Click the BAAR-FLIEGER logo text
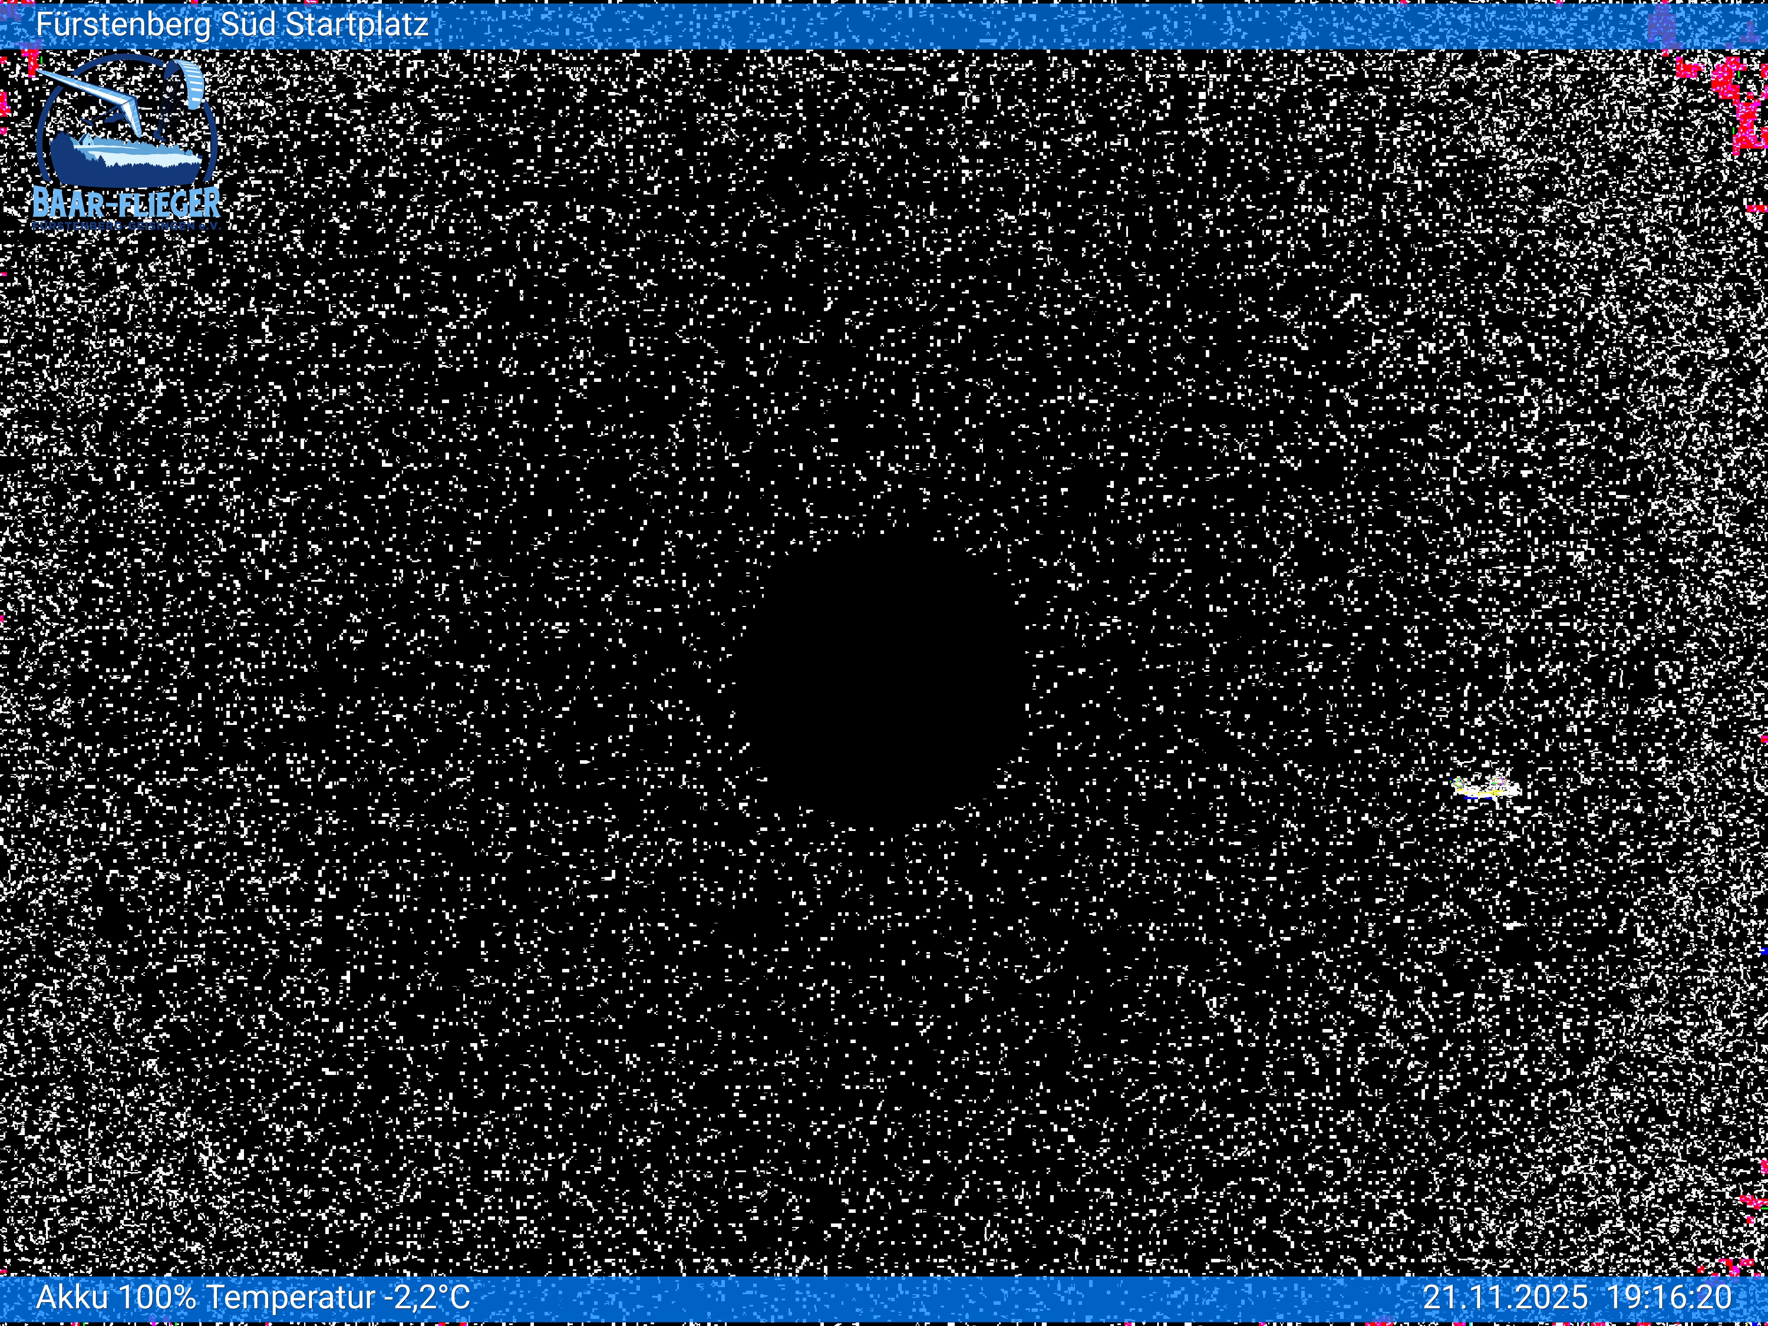The image size is (1768, 1326). pos(126,203)
